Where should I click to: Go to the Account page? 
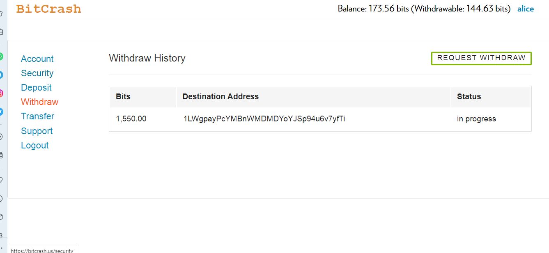37,59
